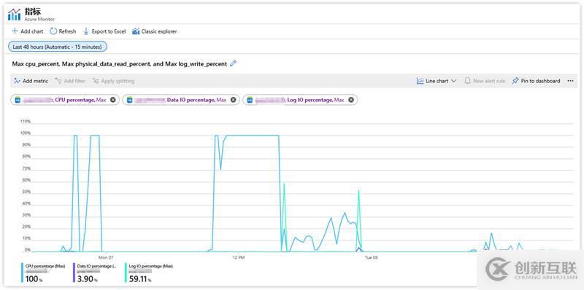
Task: Click the Data IO percentage purple legend swatch
Action: click(74, 273)
